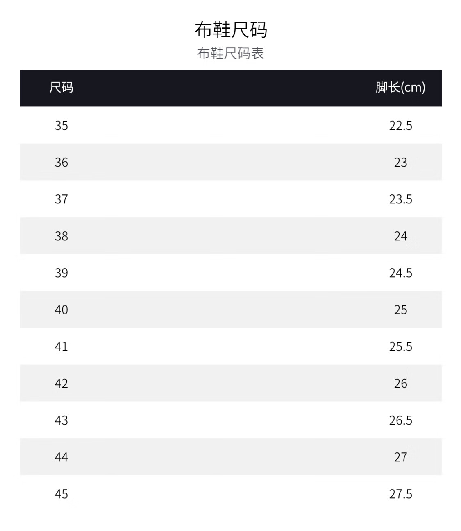Screen dimensions: 461x531
Task: Click size 40 in the table
Action: click(61, 310)
